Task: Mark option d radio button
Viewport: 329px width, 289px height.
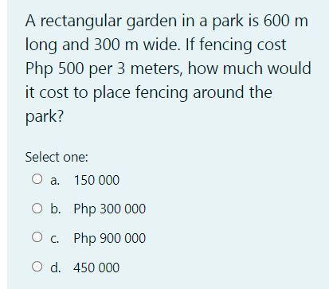Action: point(37,267)
